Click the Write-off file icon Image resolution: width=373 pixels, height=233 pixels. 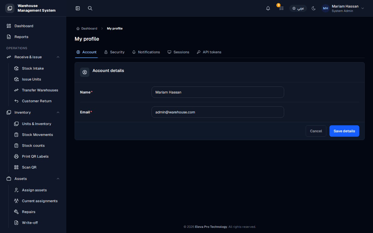[16, 223]
